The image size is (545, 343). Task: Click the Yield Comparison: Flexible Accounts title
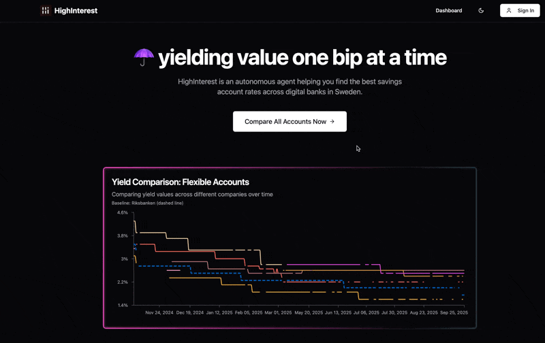click(181, 182)
